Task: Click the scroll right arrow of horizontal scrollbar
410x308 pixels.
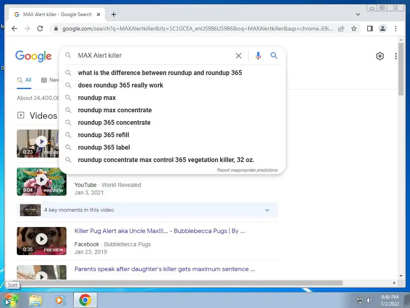Action: point(394,283)
